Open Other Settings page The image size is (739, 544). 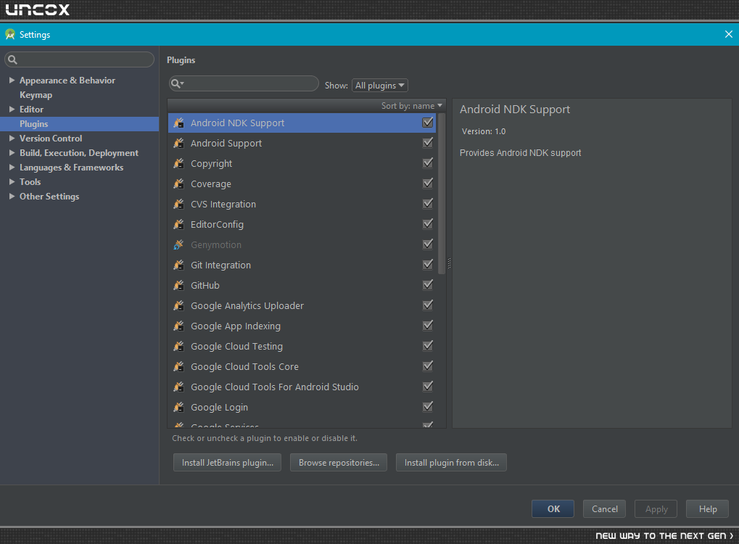(x=49, y=197)
